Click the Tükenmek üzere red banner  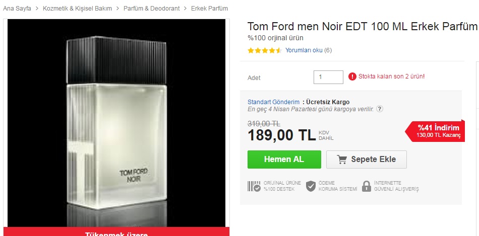click(116, 232)
